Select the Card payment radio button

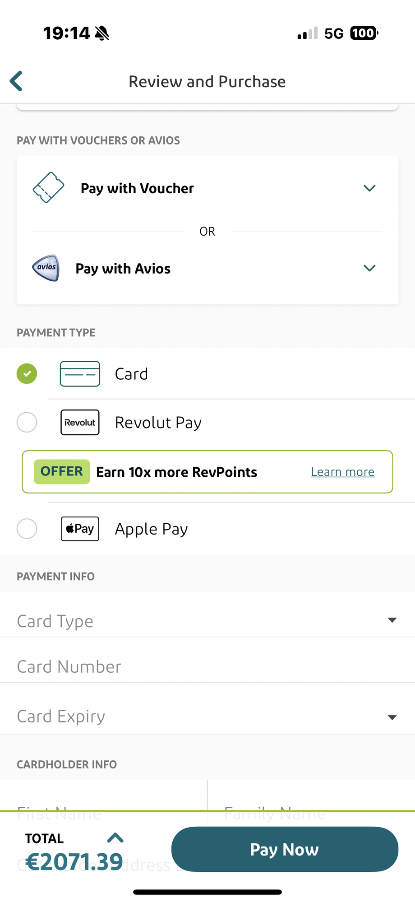[x=27, y=374]
